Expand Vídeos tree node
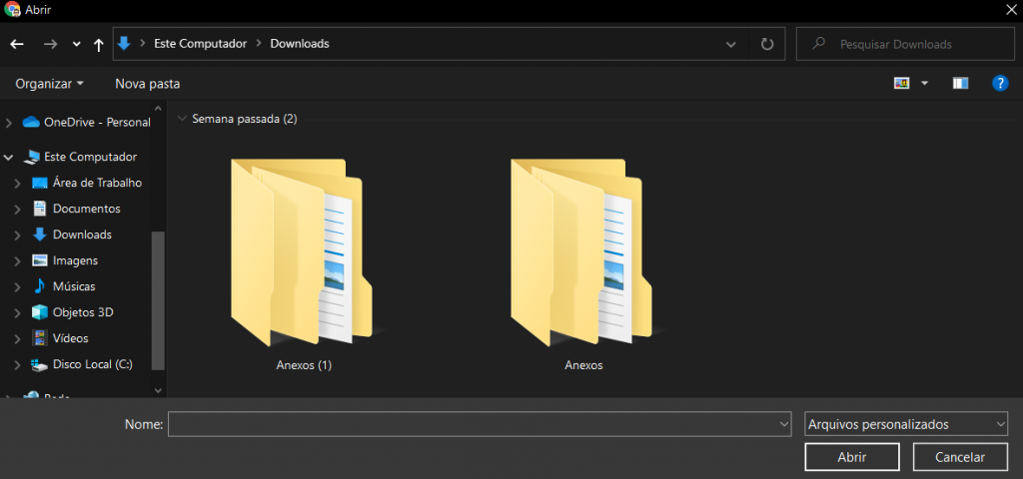This screenshot has width=1023, height=479. click(x=18, y=339)
